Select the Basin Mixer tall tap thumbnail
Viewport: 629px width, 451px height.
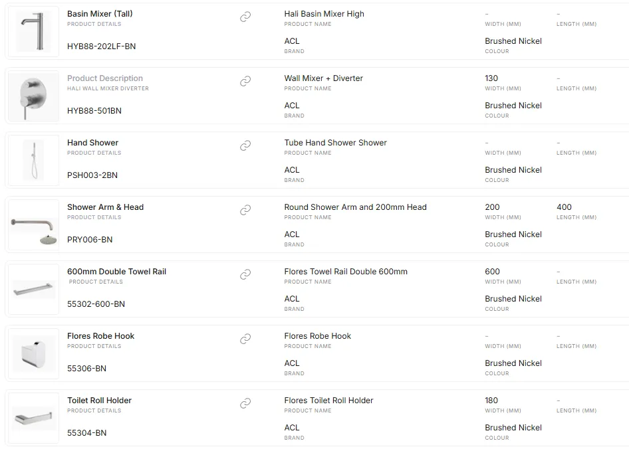[x=34, y=31]
